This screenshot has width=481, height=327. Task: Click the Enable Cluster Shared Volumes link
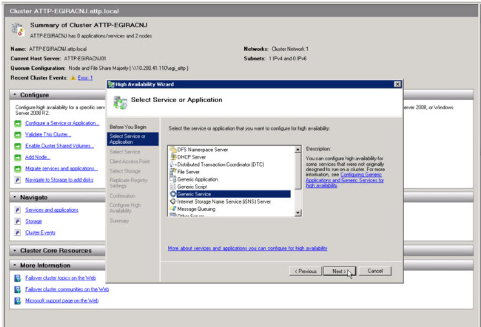coord(59,146)
